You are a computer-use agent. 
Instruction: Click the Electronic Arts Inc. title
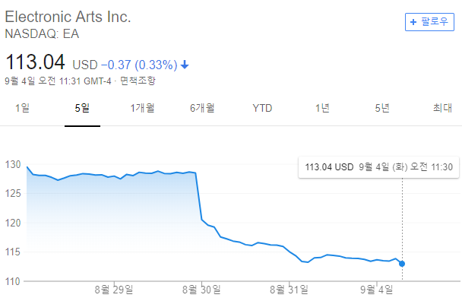coord(68,17)
